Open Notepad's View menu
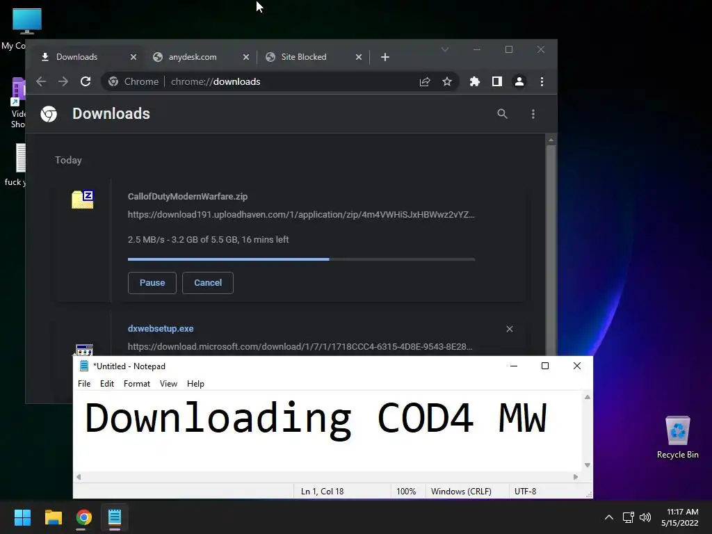712x534 pixels. point(168,384)
